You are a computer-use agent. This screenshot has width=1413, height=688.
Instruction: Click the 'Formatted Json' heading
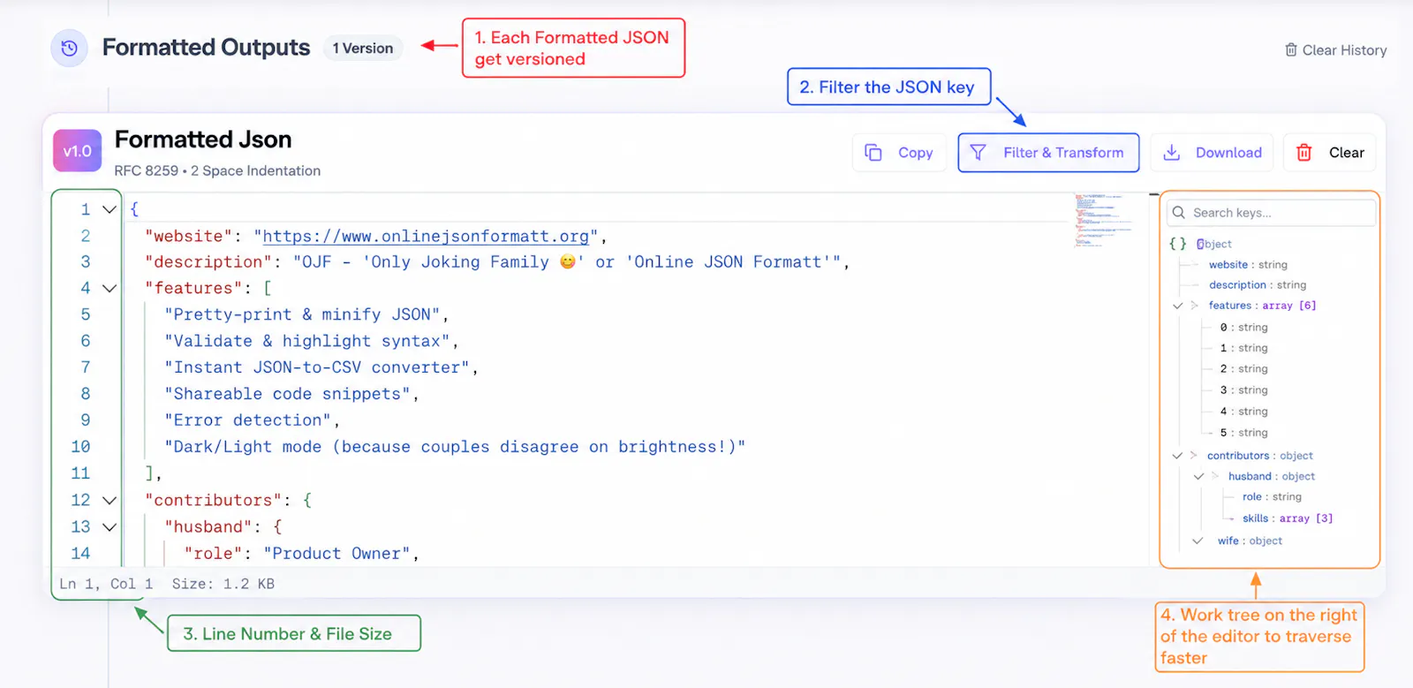tap(203, 140)
